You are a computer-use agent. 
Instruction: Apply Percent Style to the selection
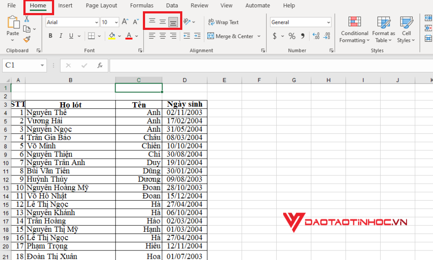tap(292, 36)
